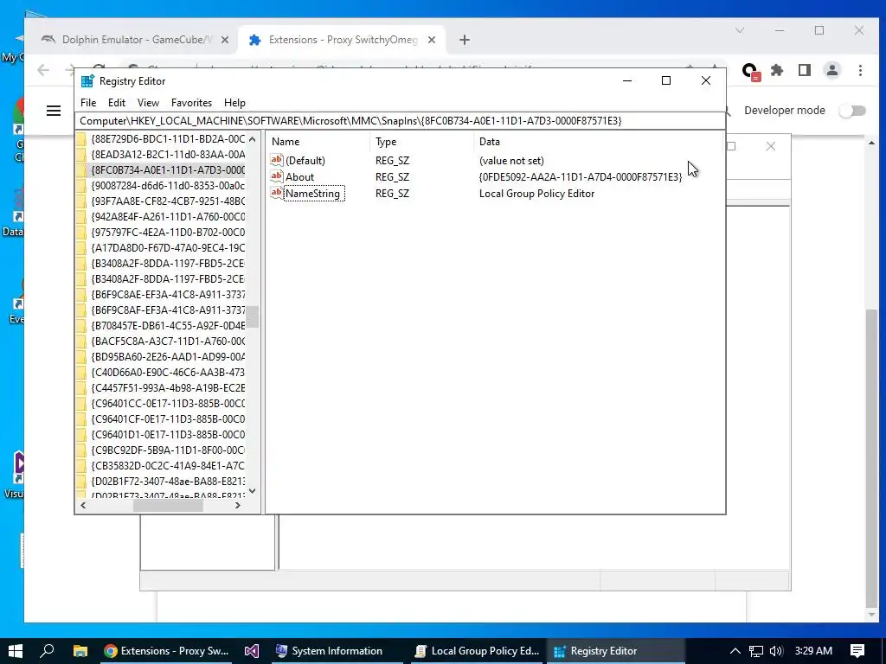Click folder icon of {B6F9C8AF-EF3A key

tap(81, 310)
